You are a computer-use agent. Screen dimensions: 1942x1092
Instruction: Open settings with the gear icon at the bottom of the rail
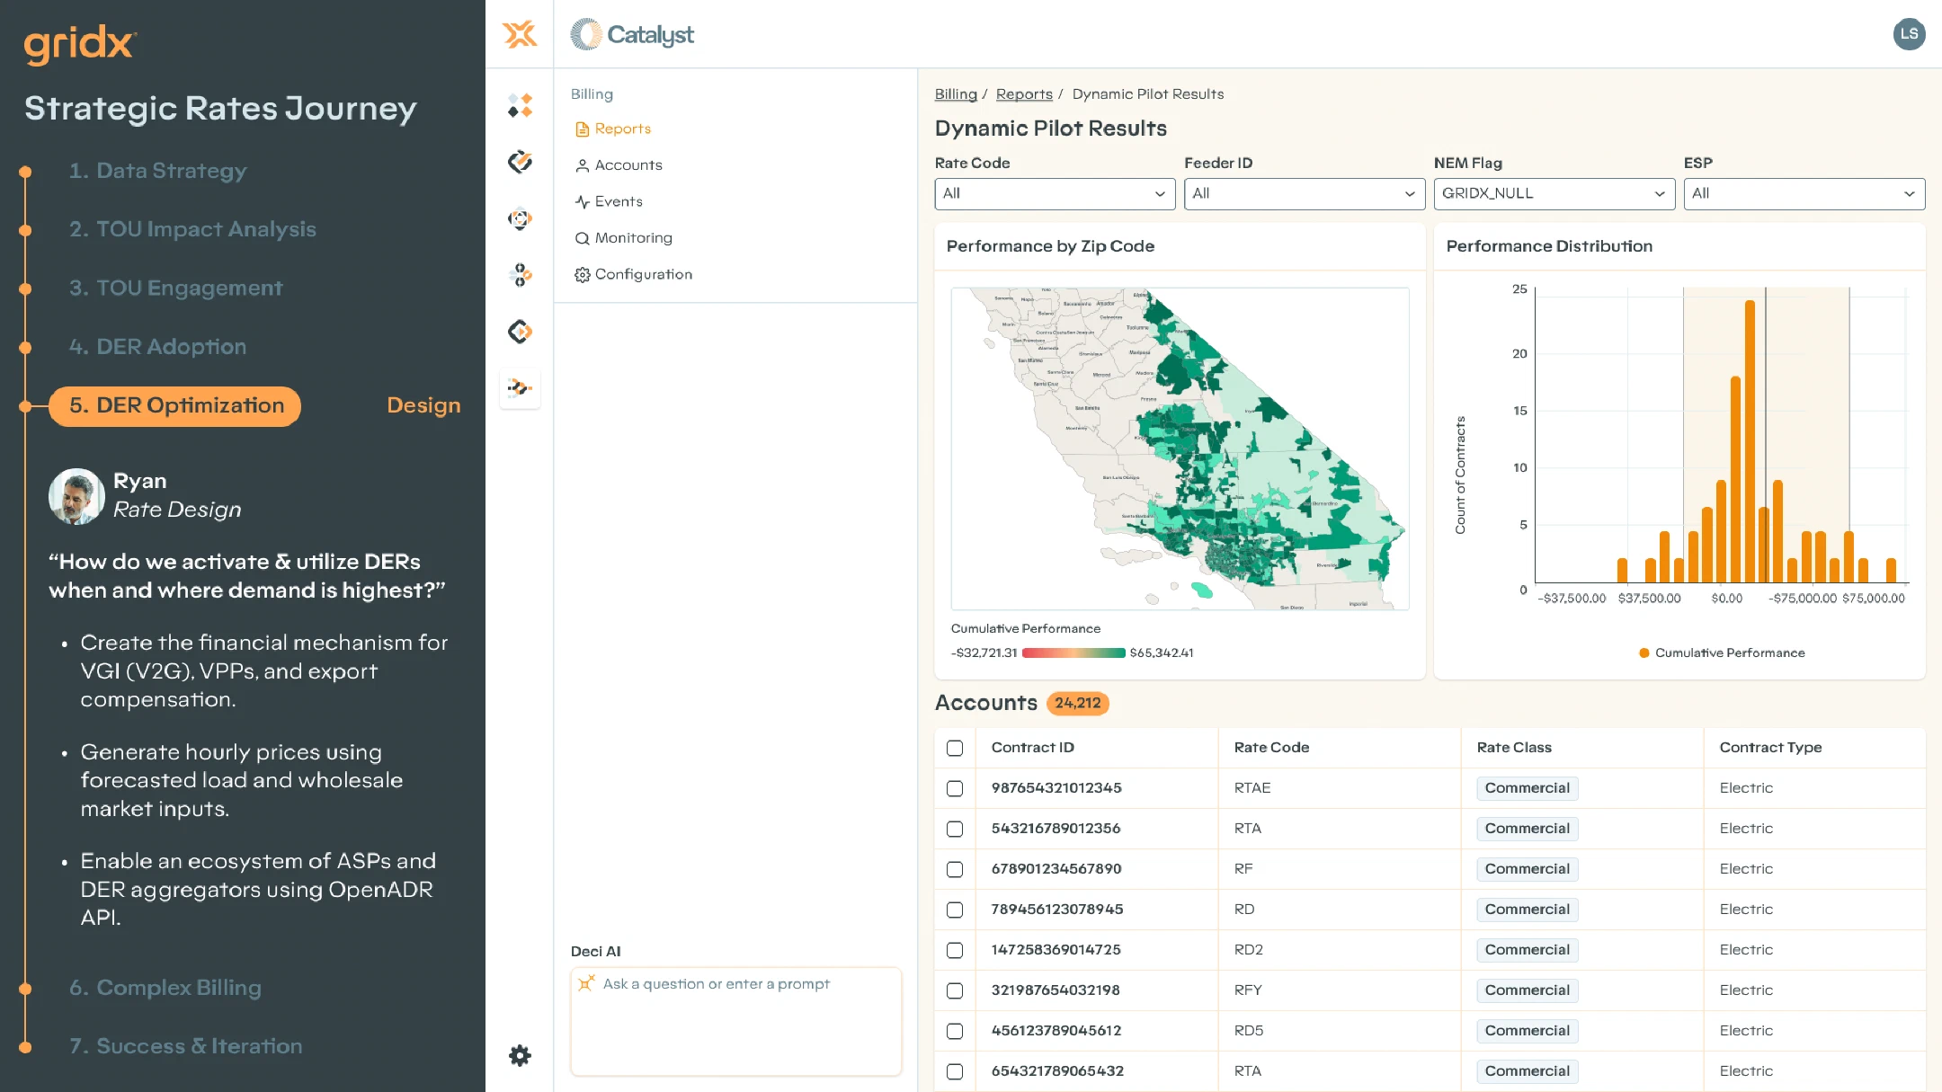pos(520,1055)
